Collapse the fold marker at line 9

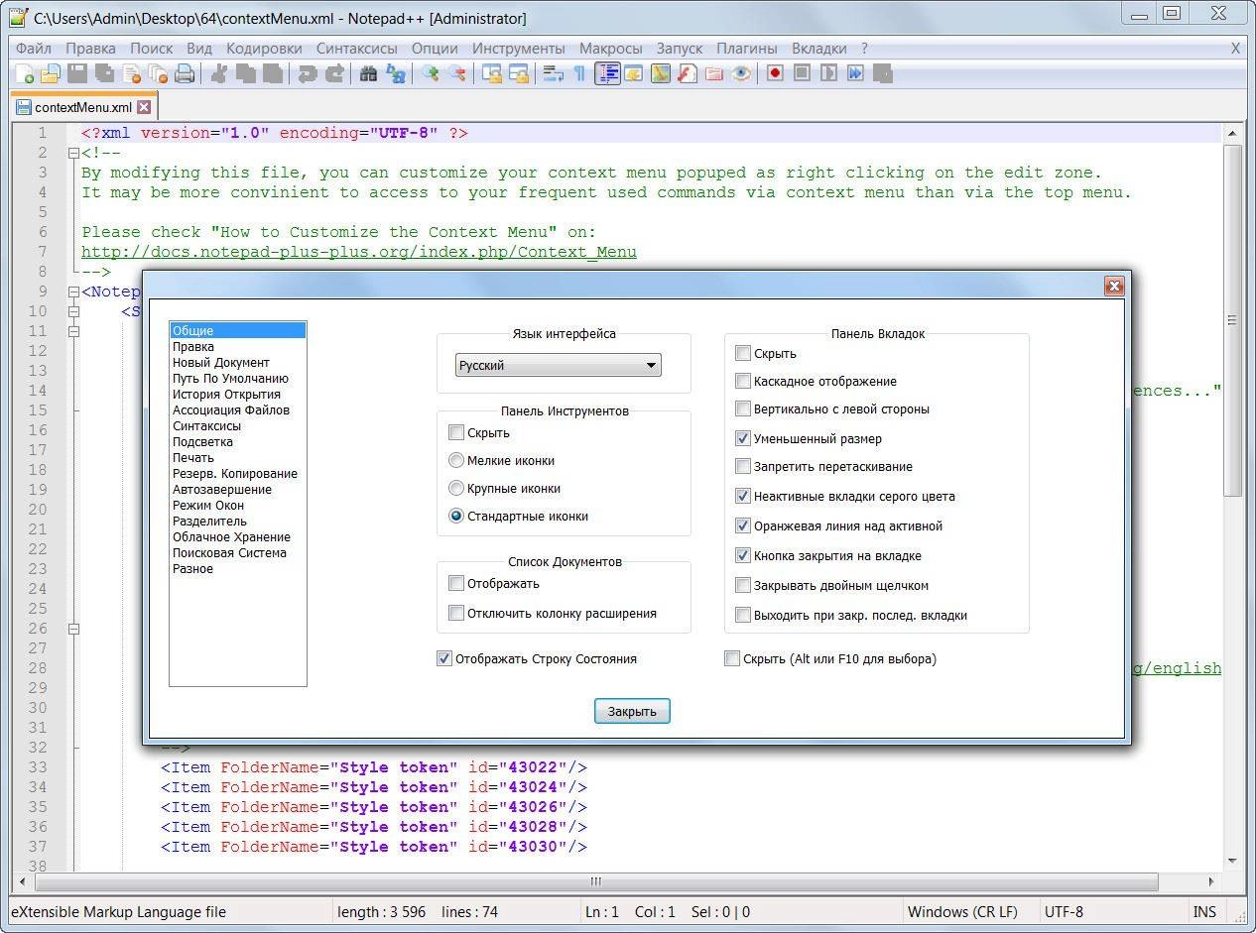tap(73, 292)
